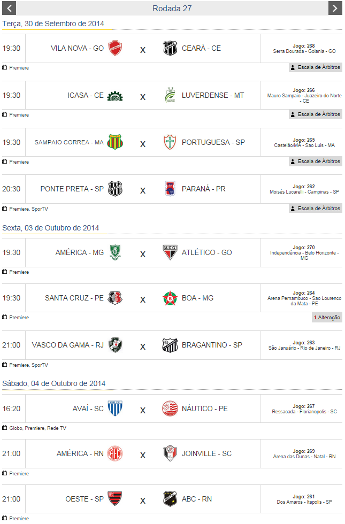Click the Portuguesa team crest
The width and height of the screenshot is (345, 524).
click(x=170, y=142)
